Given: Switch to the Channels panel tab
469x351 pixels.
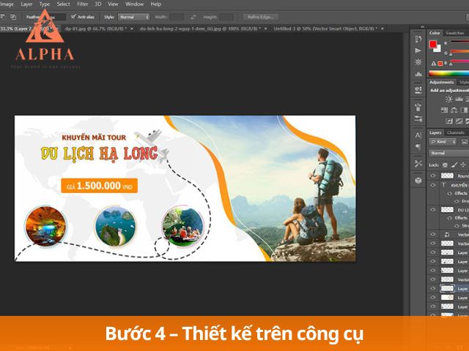Looking at the screenshot, I should pyautogui.click(x=456, y=132).
